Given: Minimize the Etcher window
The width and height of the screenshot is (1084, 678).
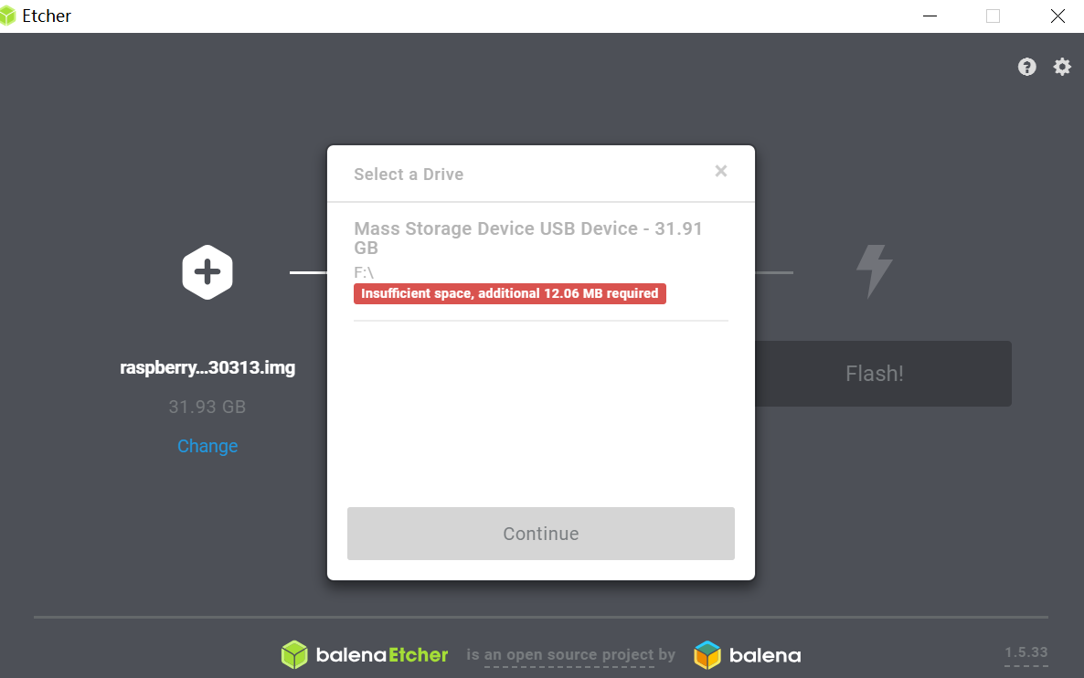Looking at the screenshot, I should coord(930,16).
